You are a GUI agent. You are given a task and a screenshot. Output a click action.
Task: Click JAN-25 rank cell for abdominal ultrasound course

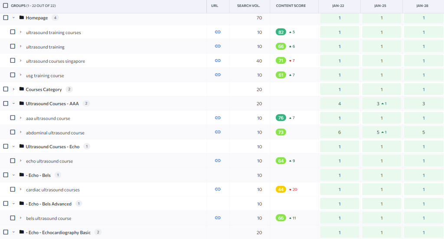click(x=382, y=132)
